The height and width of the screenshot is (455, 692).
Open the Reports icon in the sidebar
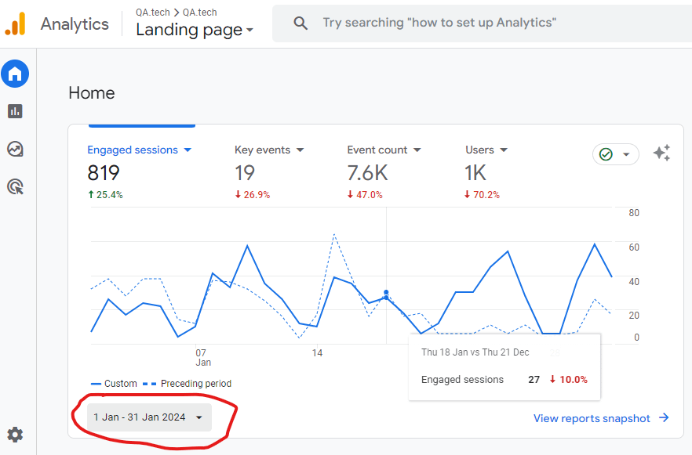[15, 111]
